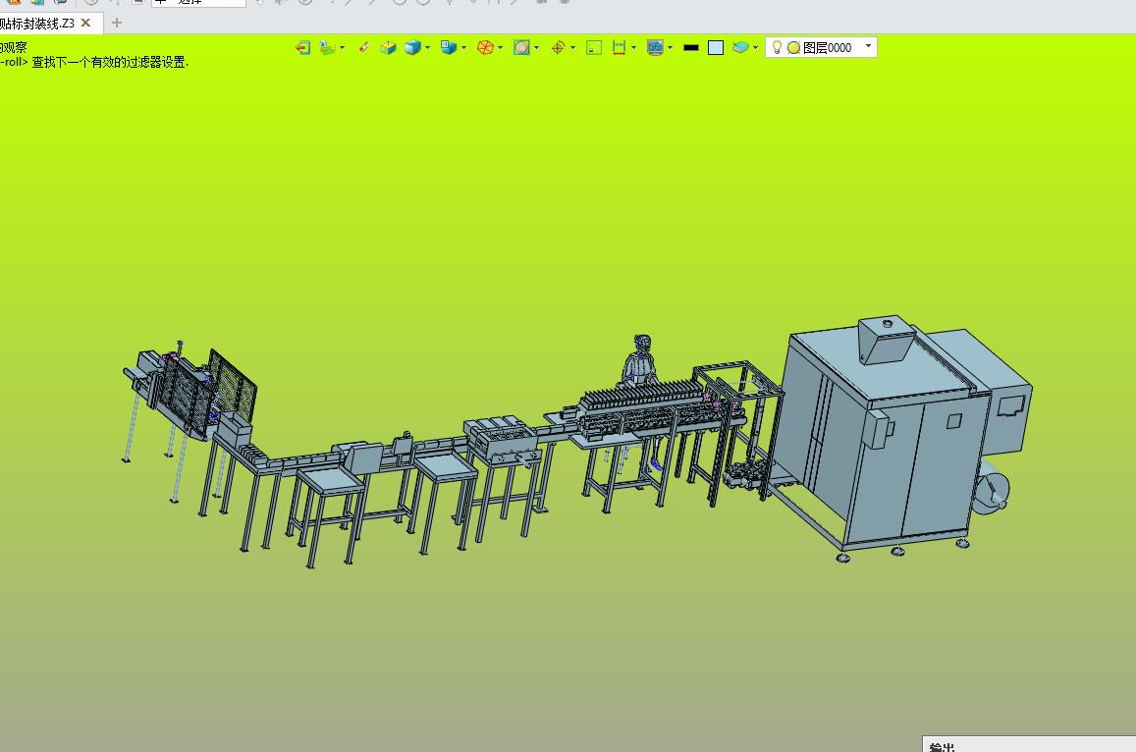Click the 输出 output panel header
Viewport: 1136px width, 752px height.
coord(1029,745)
